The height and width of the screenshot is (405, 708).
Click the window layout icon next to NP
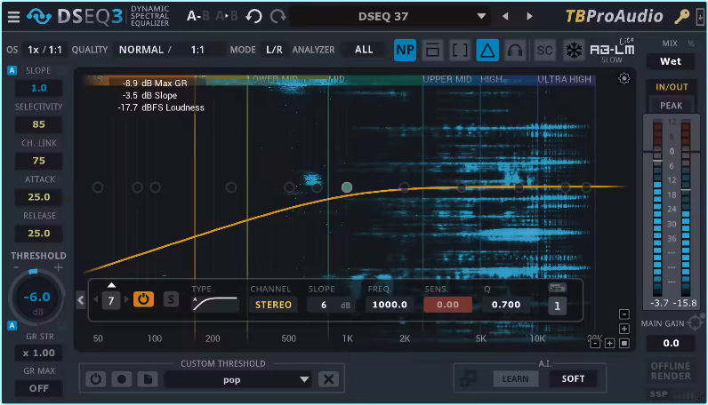coord(432,50)
